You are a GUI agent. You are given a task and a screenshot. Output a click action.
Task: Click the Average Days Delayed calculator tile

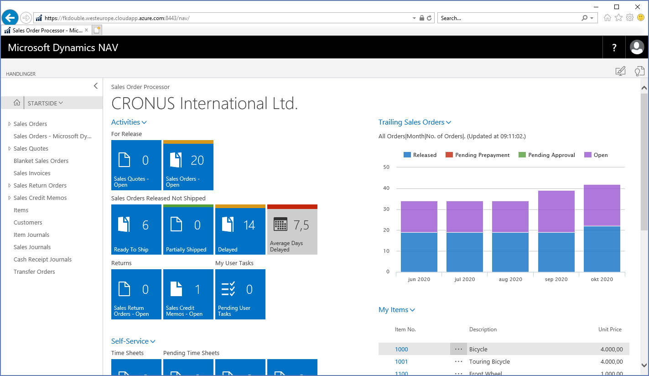coord(292,229)
